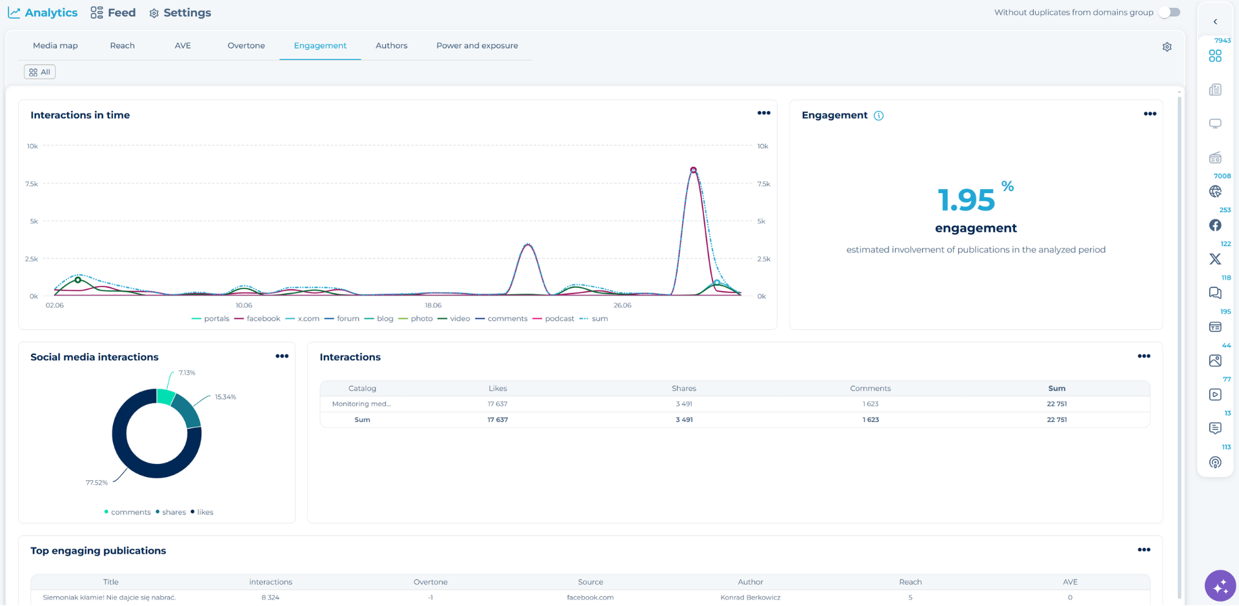The image size is (1239, 606).
Task: Open the Feed section
Action: (114, 13)
